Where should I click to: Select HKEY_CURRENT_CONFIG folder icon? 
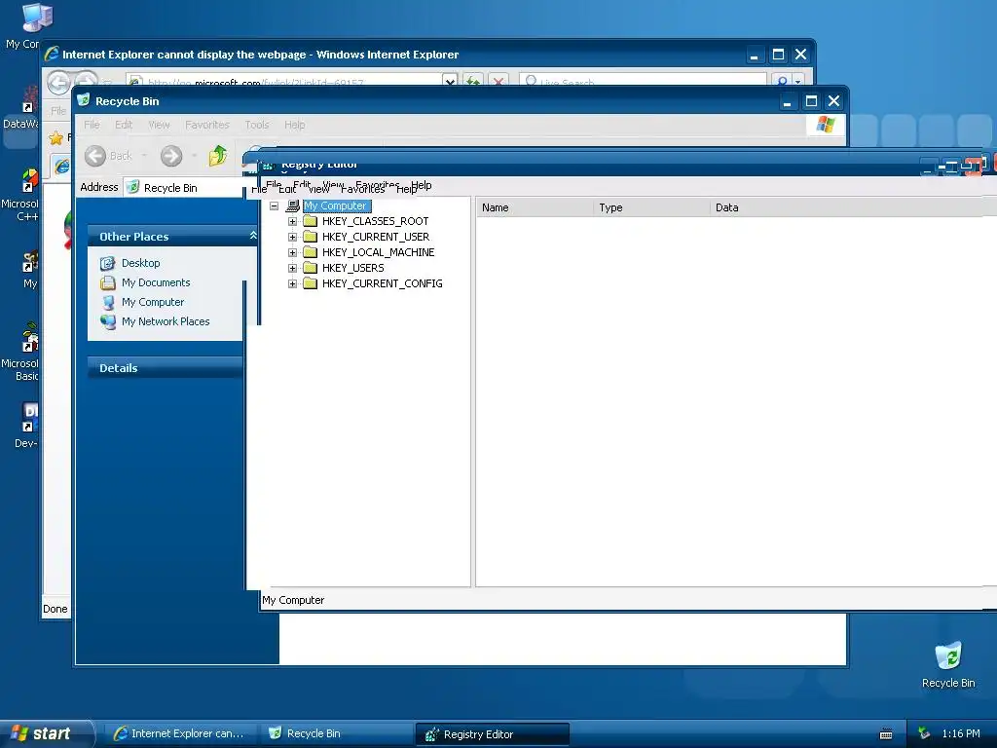tap(311, 283)
